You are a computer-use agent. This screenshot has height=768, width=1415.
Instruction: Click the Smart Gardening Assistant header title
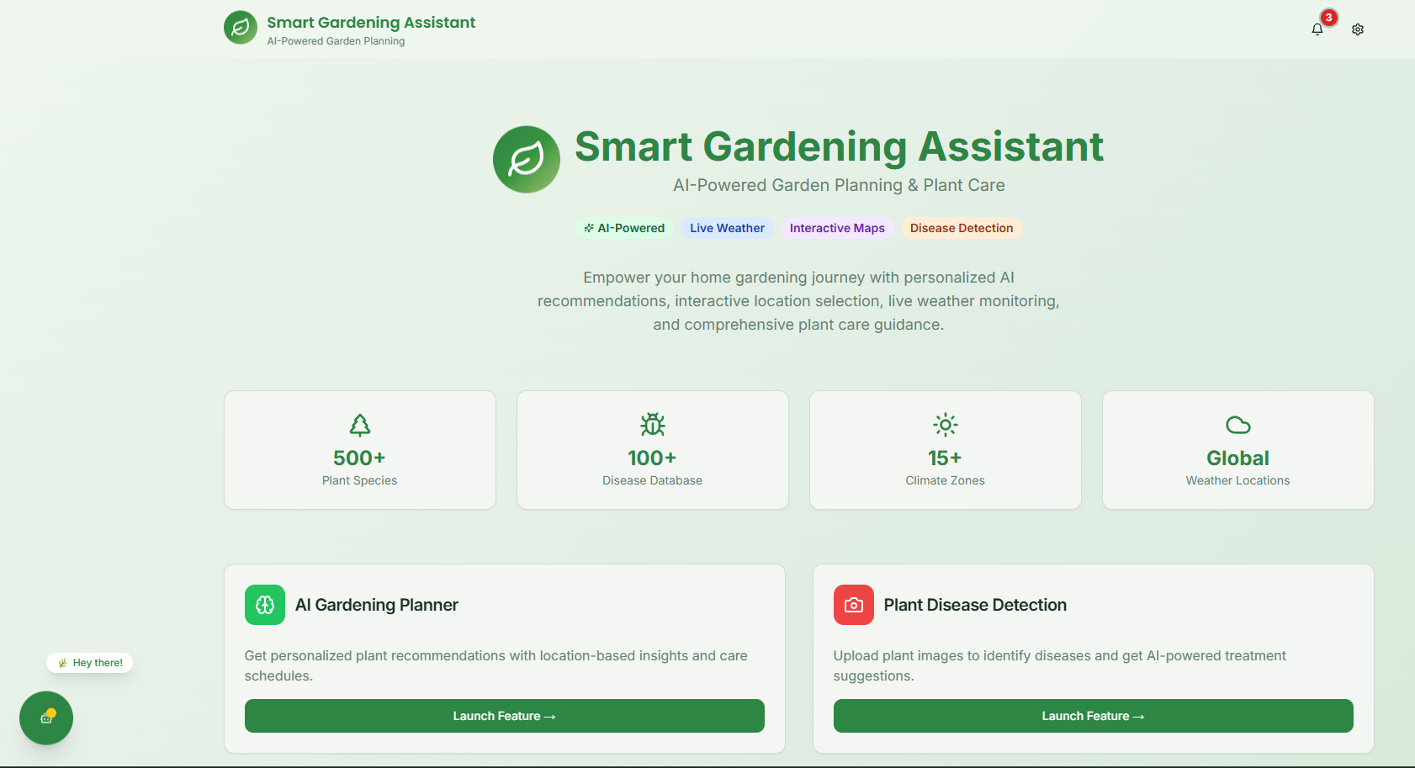[x=371, y=23]
